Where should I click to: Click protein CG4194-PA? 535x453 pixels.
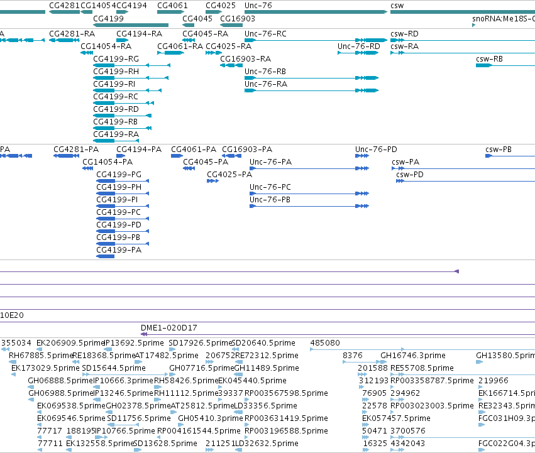click(x=121, y=156)
